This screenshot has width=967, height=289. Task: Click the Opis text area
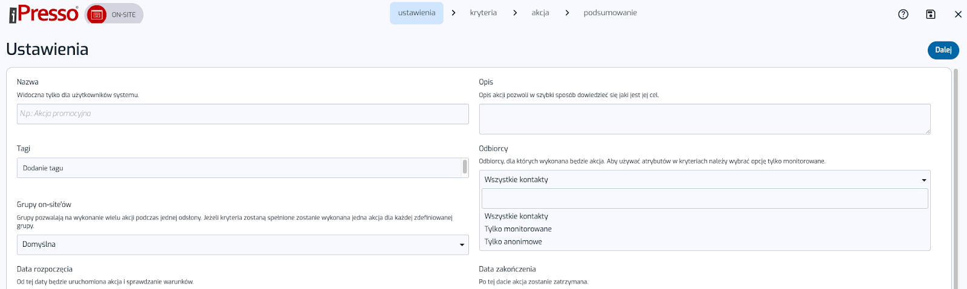704,119
